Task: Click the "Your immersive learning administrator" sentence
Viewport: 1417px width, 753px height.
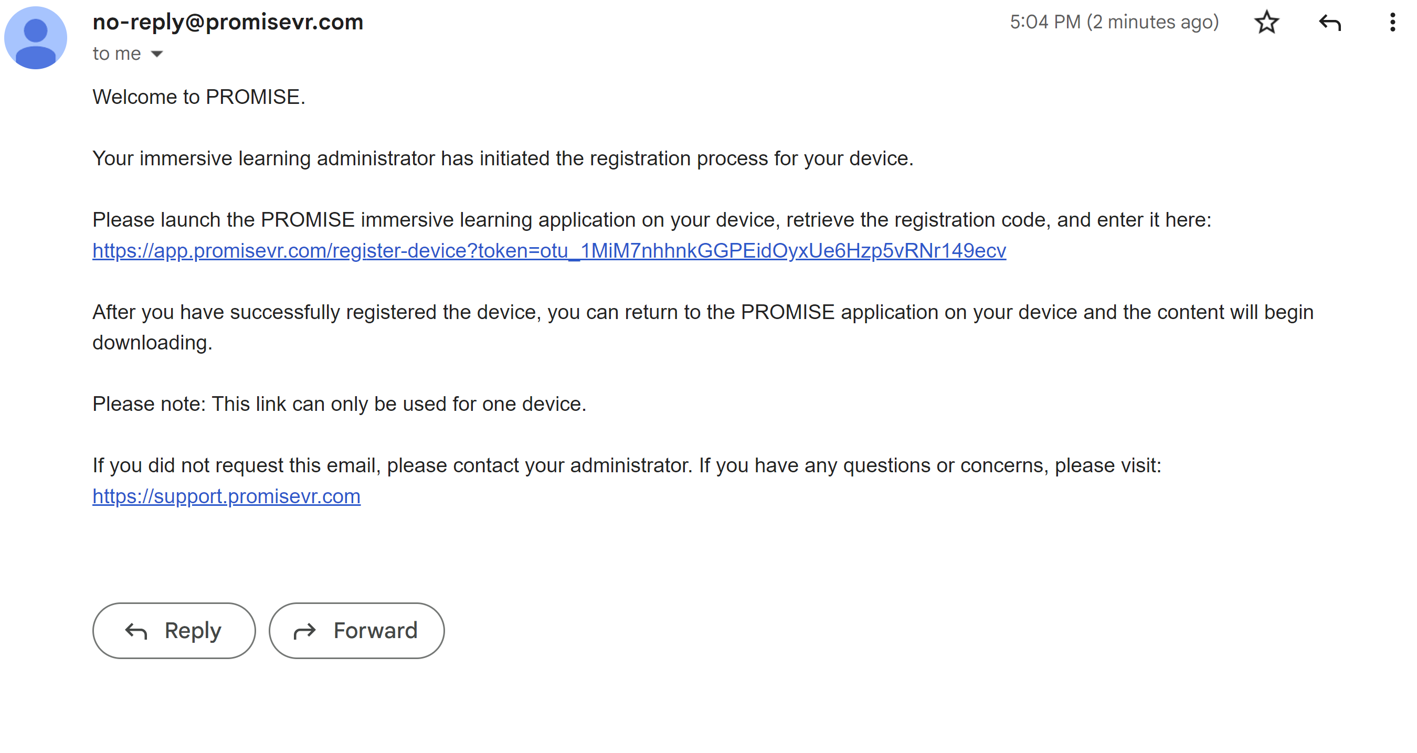Action: pos(502,158)
